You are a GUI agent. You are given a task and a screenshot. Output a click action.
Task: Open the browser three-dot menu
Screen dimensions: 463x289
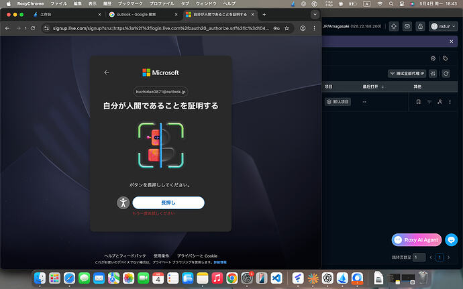click(314, 28)
